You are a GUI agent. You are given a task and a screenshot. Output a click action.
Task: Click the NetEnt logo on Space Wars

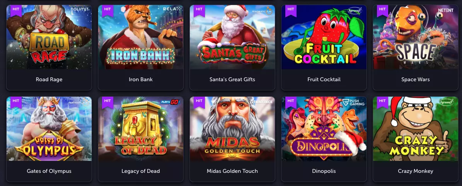click(x=445, y=10)
